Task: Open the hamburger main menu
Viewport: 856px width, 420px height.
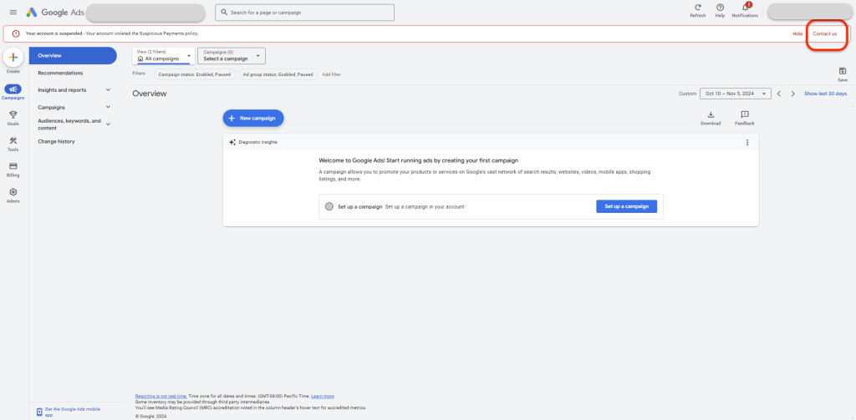Action: click(x=13, y=13)
